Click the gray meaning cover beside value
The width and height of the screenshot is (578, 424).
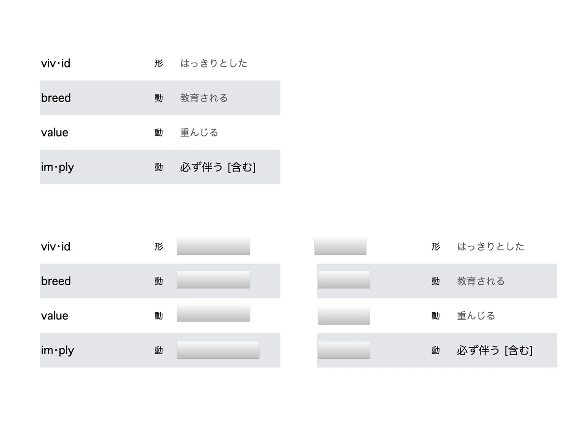point(213,313)
